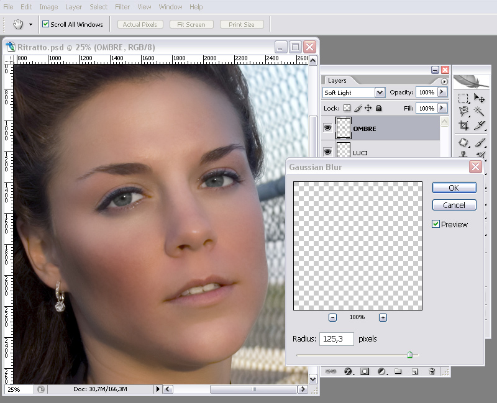497x403 pixels.
Task: Open the Soft Light blend mode dropdown
Action: point(380,93)
